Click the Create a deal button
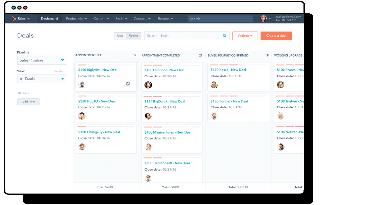Screen dimensions: 373x205 [276, 36]
